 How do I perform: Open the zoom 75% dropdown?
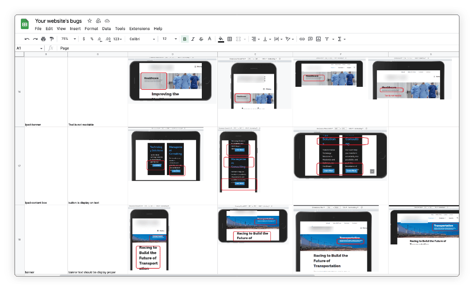68,39
